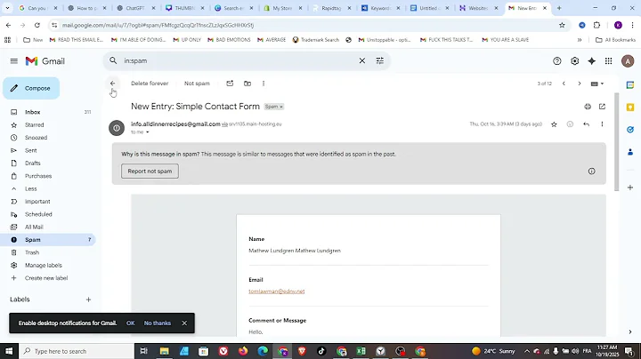Go to the older message arrow
The height and width of the screenshot is (359, 641).
(580, 84)
